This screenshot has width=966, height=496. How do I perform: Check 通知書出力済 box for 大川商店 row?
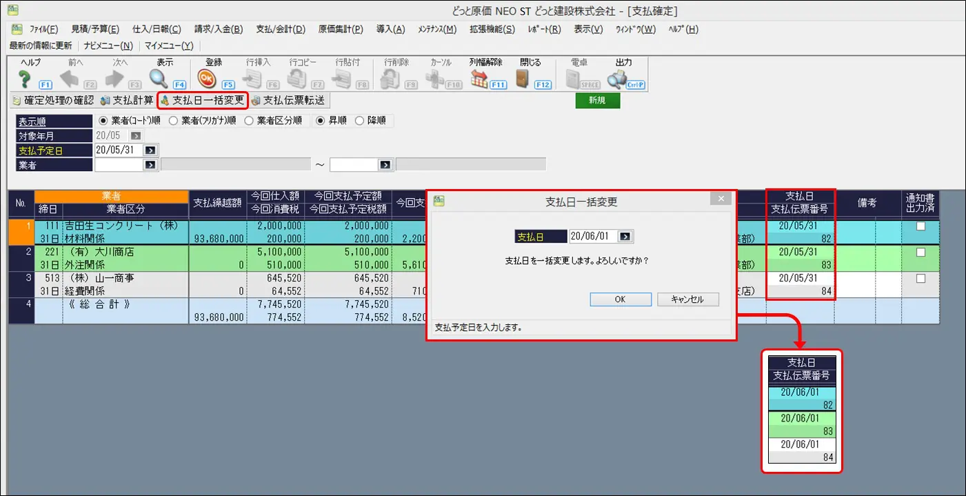[920, 252]
